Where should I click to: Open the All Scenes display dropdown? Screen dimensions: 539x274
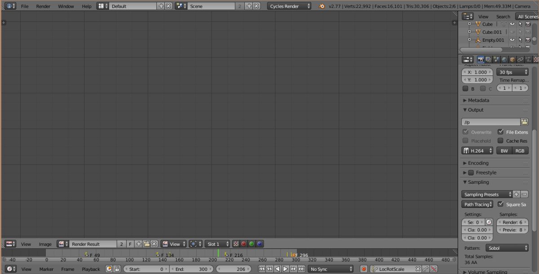pos(527,16)
